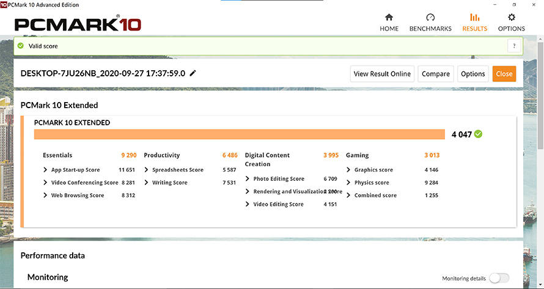This screenshot has width=544, height=289.
Task: Expand the Photo Editing Score row
Action: pyautogui.click(x=248, y=179)
